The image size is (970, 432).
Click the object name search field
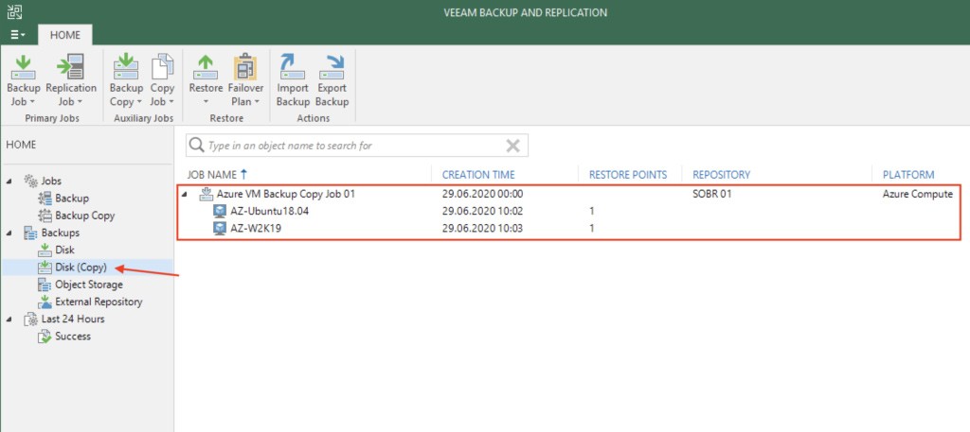(357, 146)
